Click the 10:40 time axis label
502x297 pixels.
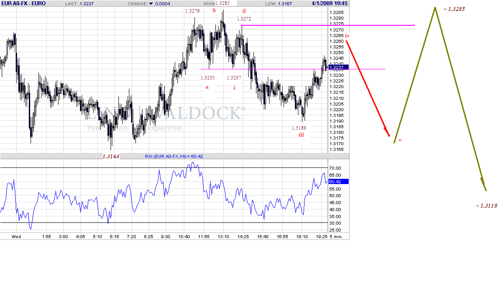(184, 236)
